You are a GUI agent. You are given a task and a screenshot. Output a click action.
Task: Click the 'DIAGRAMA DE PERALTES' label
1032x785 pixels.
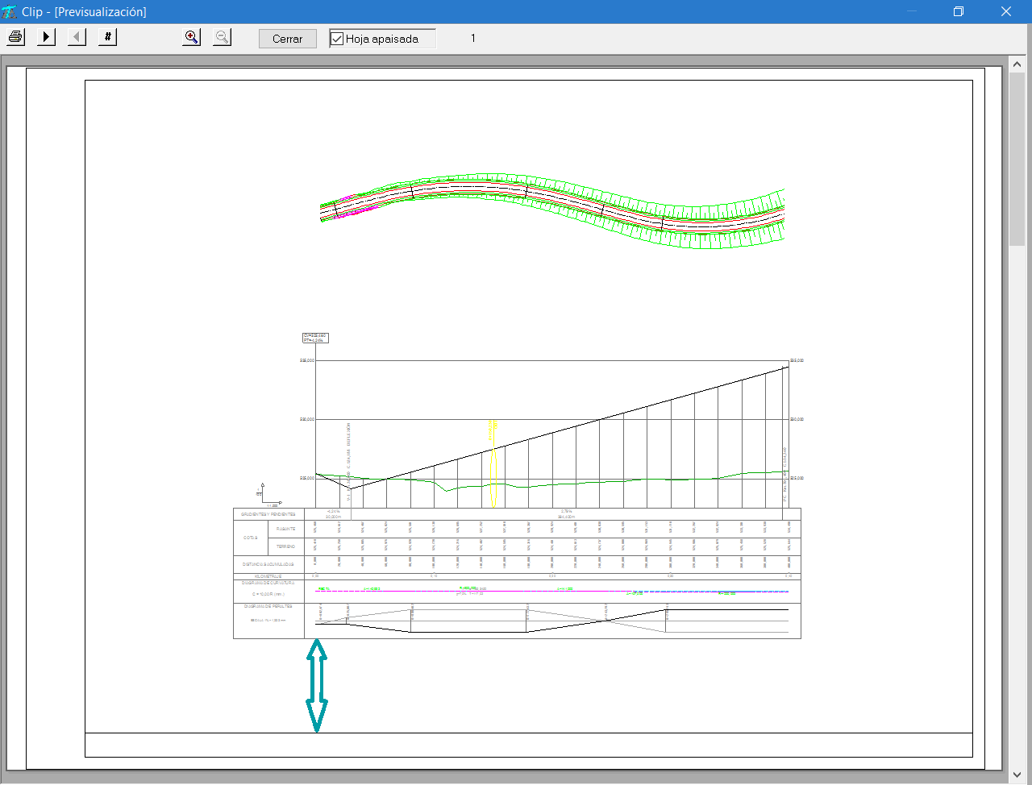pos(268,606)
